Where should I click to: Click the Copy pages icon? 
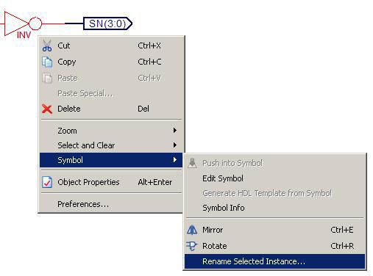coord(47,62)
